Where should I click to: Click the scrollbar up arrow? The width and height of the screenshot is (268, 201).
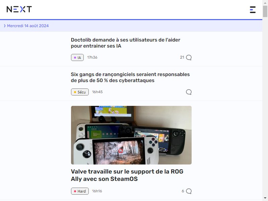(265, 2)
